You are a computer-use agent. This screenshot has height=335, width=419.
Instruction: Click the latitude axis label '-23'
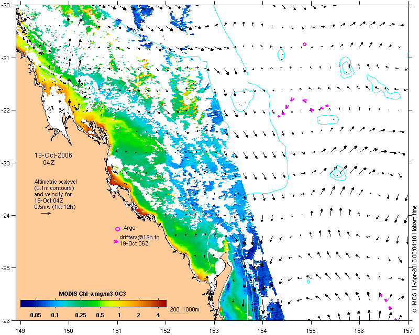pos(5,163)
